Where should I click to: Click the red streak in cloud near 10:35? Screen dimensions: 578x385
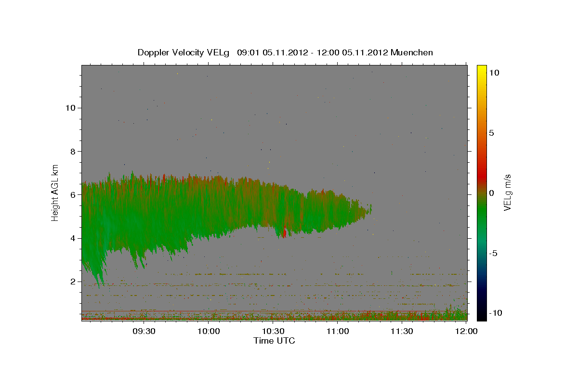tap(285, 231)
